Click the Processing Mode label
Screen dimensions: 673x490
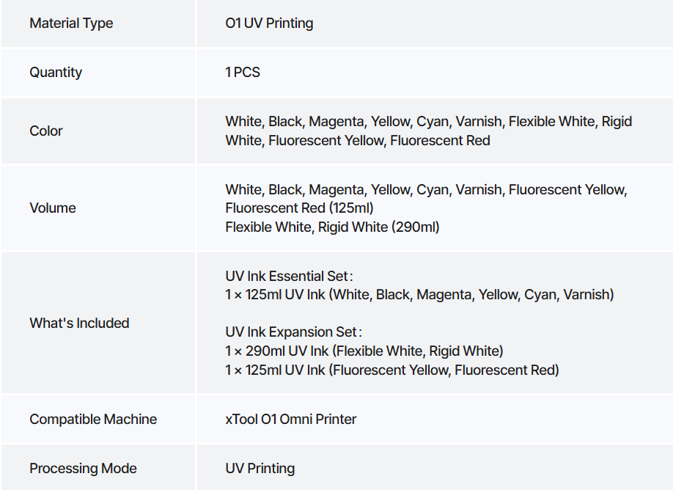click(83, 468)
